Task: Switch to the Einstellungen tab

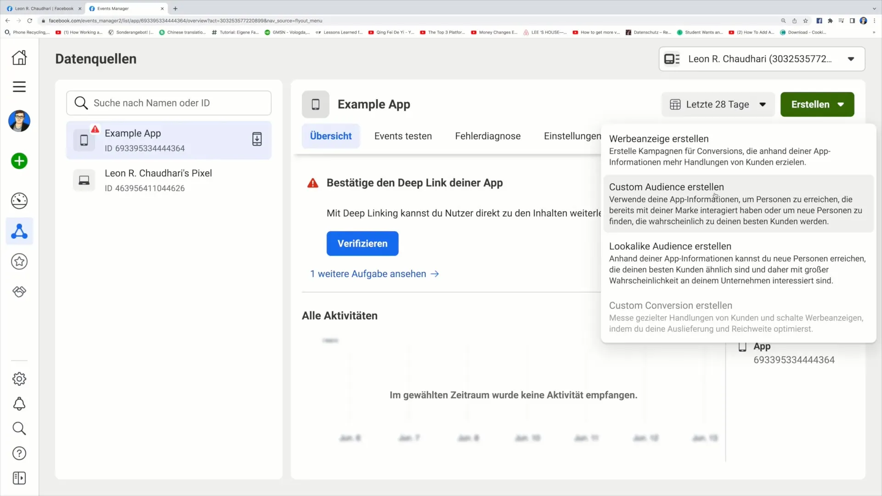Action: click(x=572, y=136)
